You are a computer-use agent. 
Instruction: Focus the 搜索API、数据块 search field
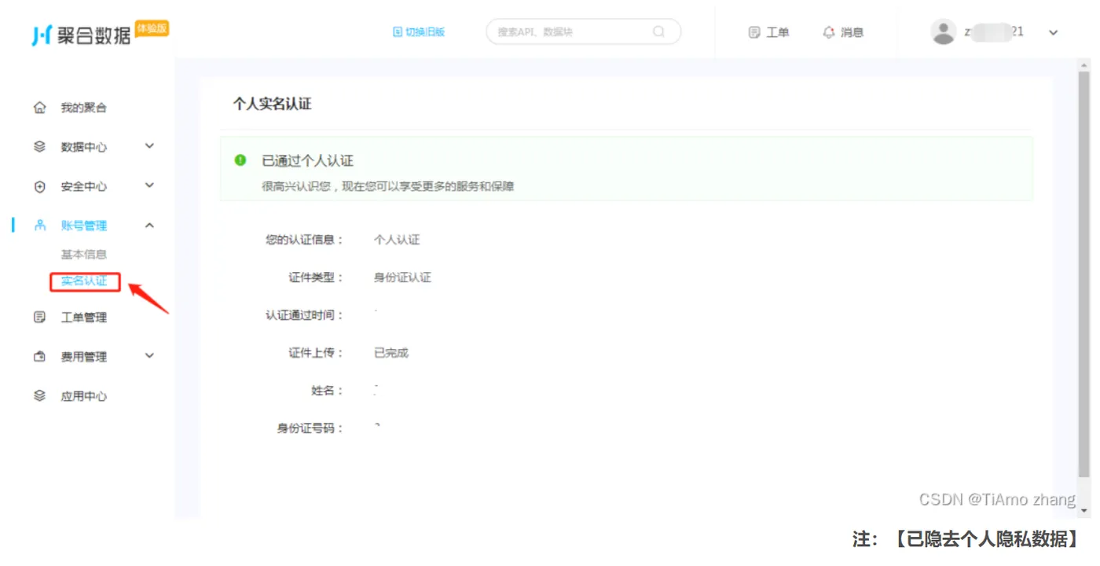(583, 31)
